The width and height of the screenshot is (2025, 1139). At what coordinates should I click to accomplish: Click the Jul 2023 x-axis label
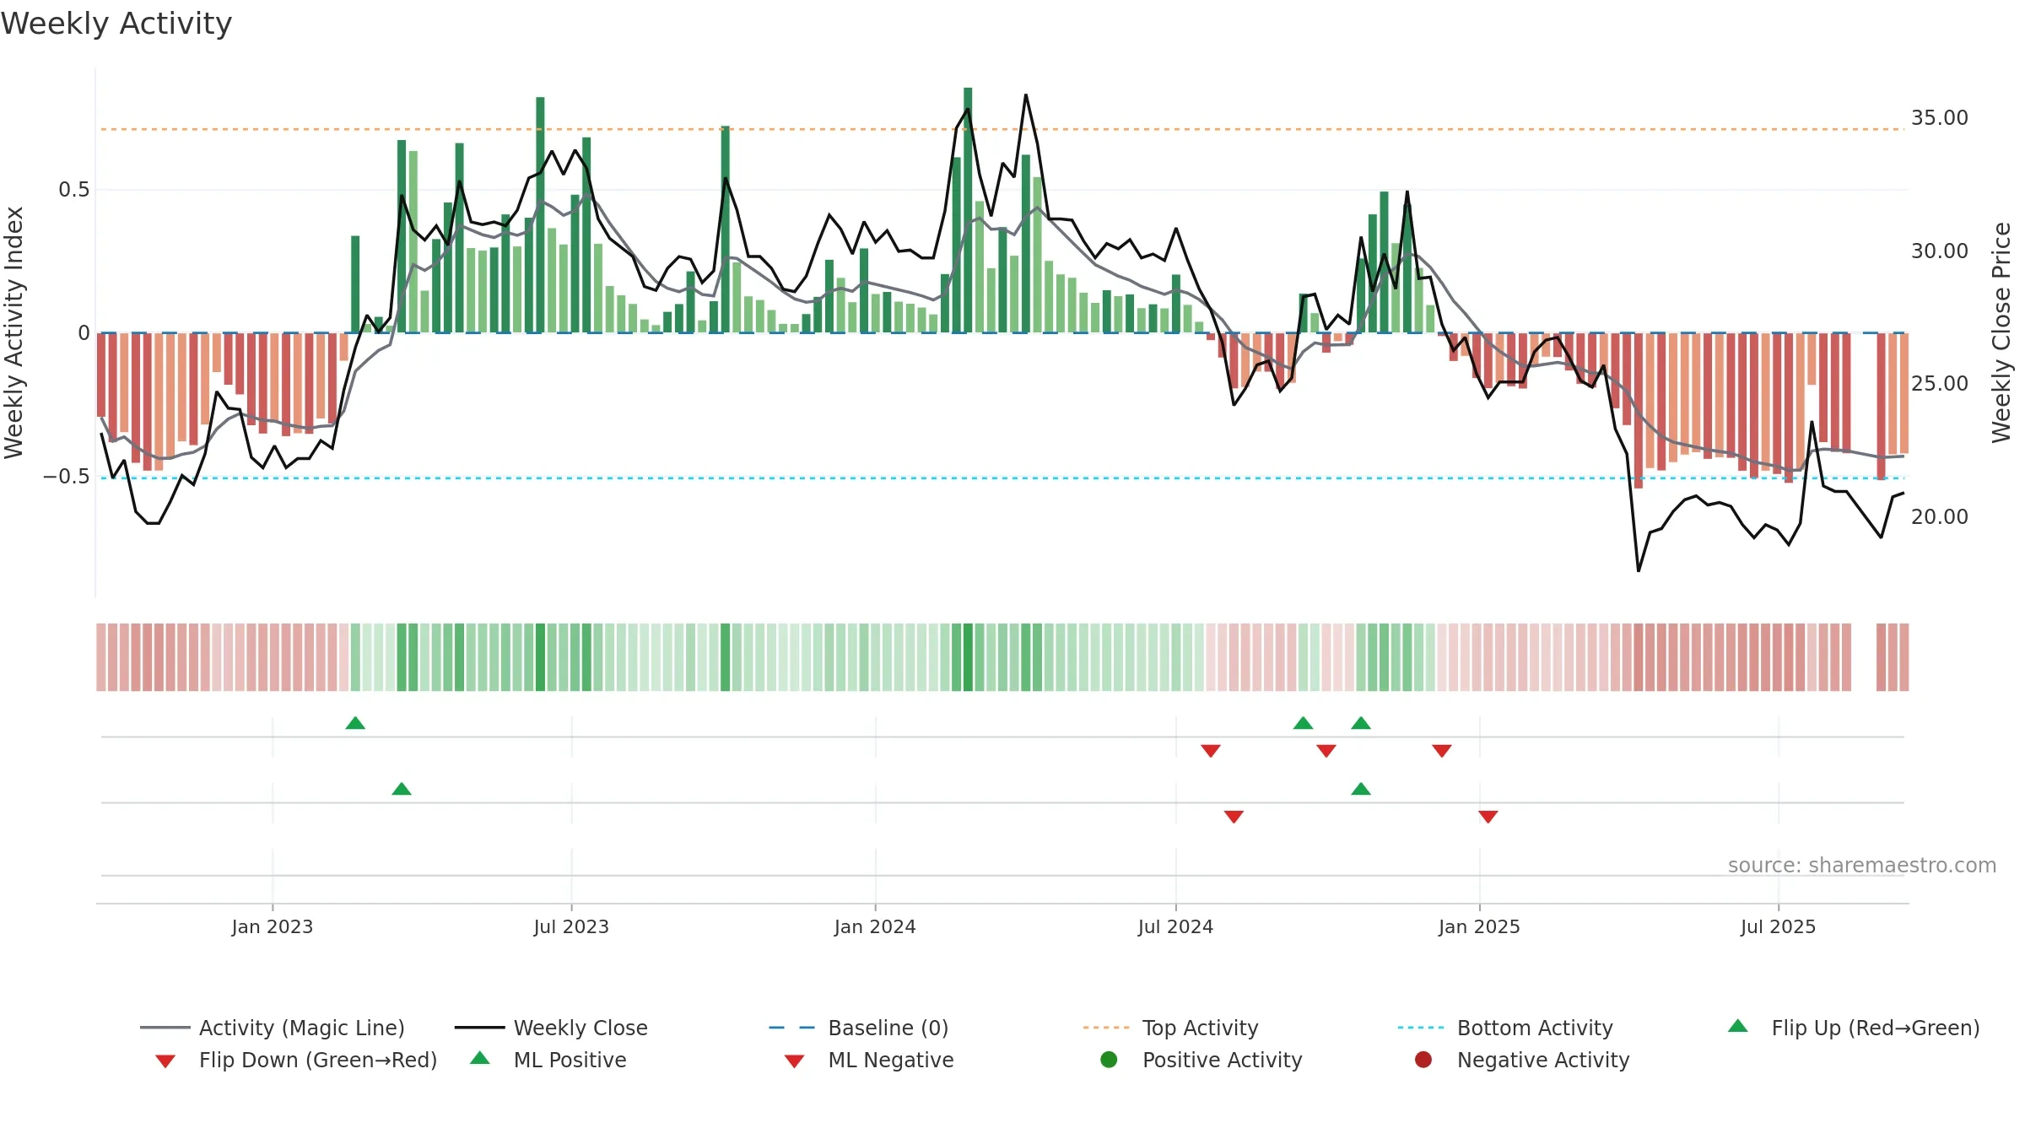pos(571,926)
